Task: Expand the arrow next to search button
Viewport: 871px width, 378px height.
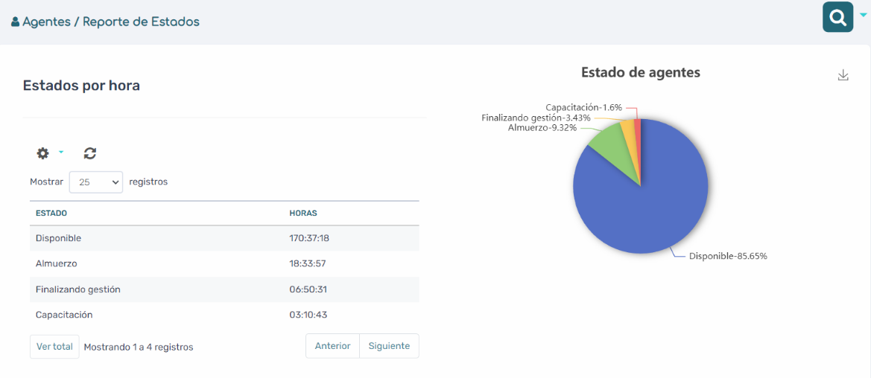Action: (x=863, y=16)
